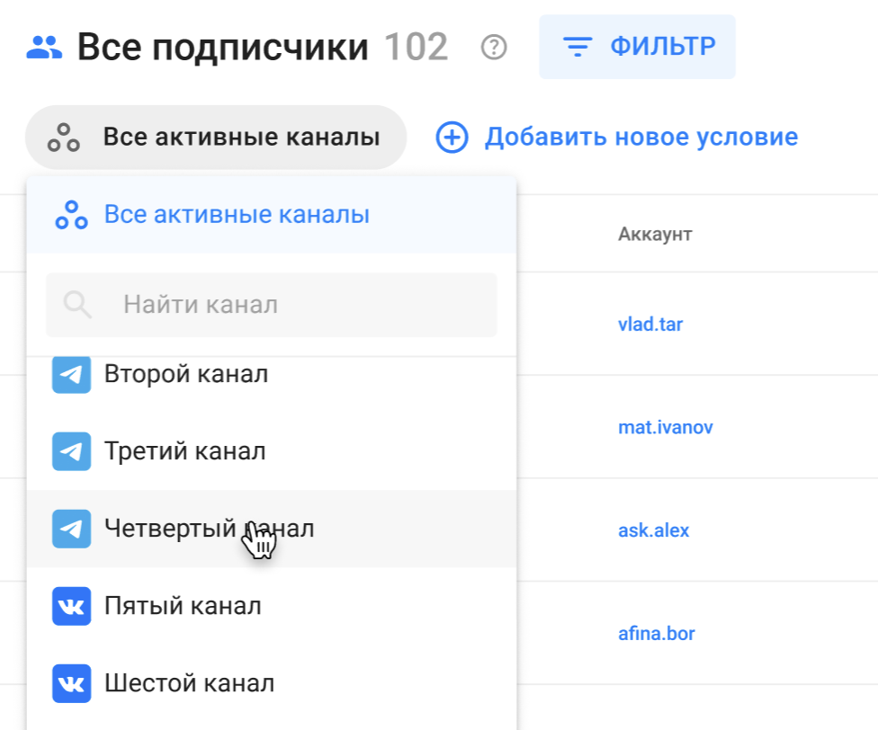Click the VK icon beside Шестой канал
The height and width of the screenshot is (730, 878).
point(71,684)
